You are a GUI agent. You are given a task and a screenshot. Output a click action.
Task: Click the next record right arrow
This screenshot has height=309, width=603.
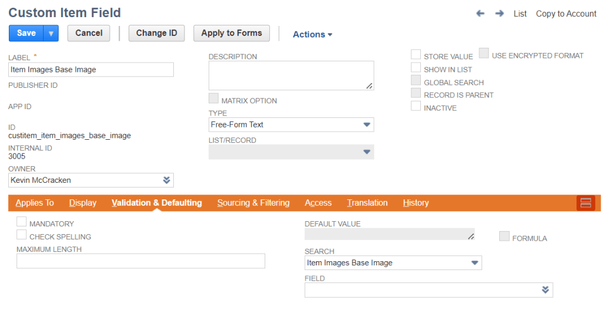(499, 14)
